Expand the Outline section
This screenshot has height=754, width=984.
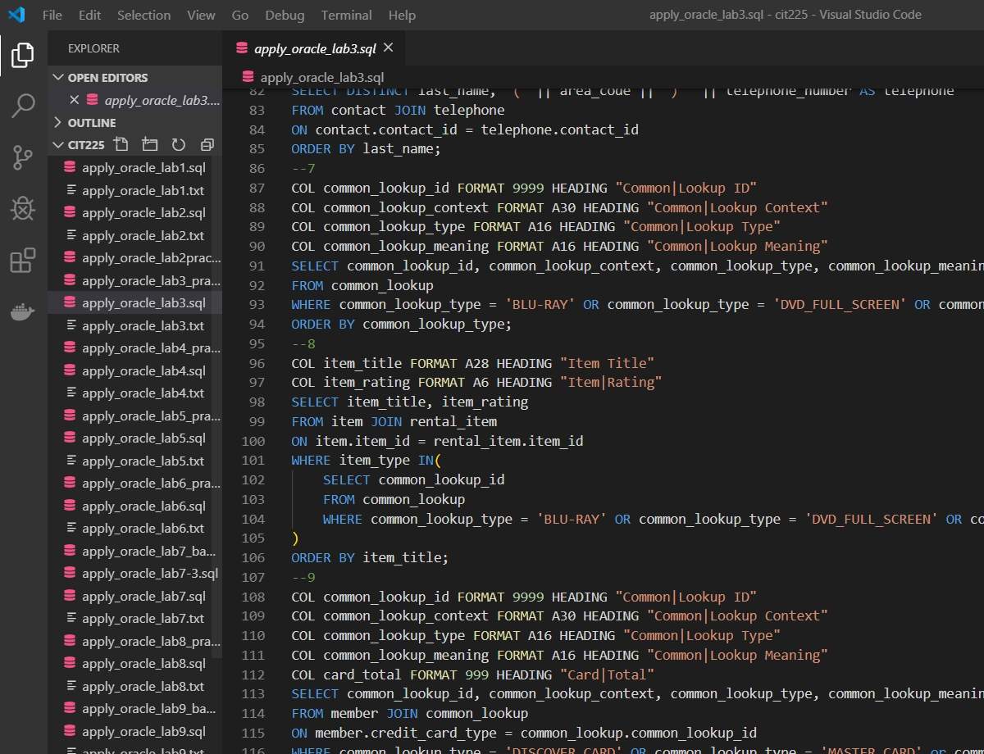coord(58,123)
